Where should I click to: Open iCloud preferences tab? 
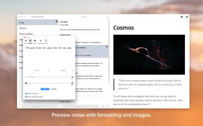[x=35, y=41]
